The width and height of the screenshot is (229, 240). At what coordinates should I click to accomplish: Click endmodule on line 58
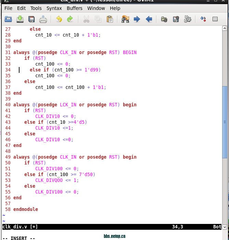pyautogui.click(x=26, y=210)
